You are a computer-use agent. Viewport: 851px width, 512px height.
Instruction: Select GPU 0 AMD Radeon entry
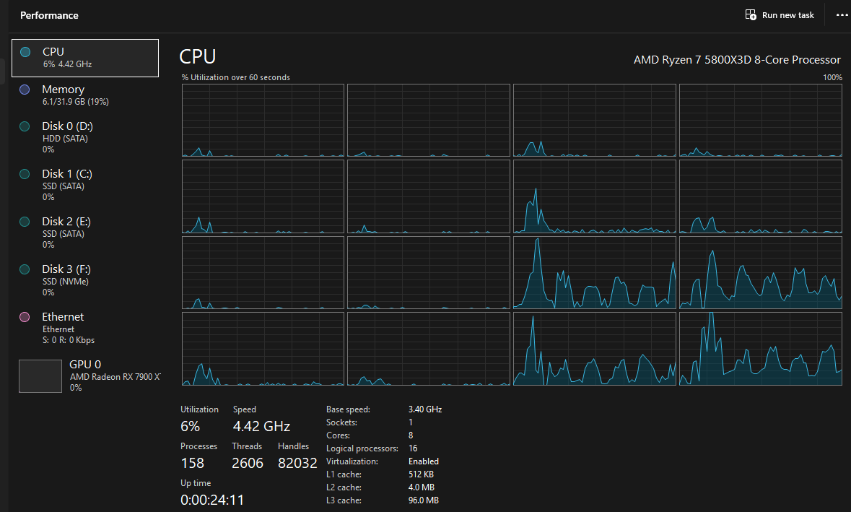85,376
